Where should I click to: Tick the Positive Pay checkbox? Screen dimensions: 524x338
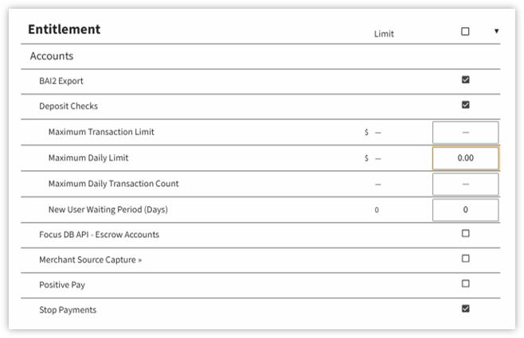point(465,284)
